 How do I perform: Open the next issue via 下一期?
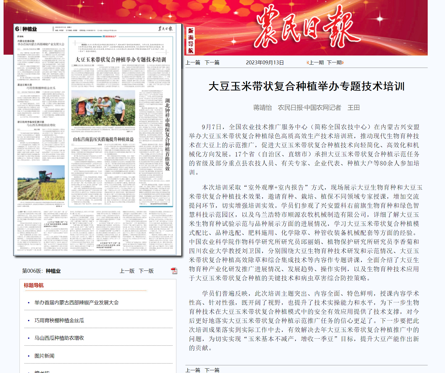pos(334,63)
